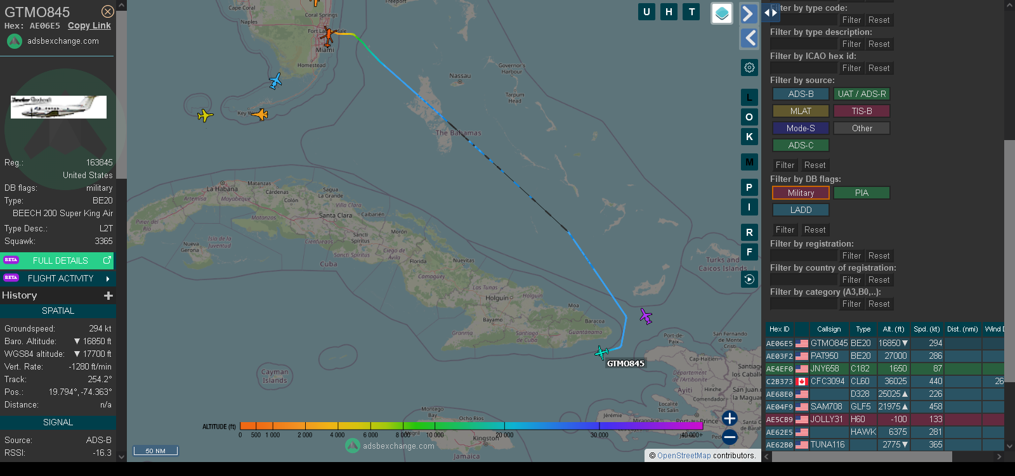Toggle the Other source filter
This screenshot has width=1015, height=476.
click(x=861, y=128)
